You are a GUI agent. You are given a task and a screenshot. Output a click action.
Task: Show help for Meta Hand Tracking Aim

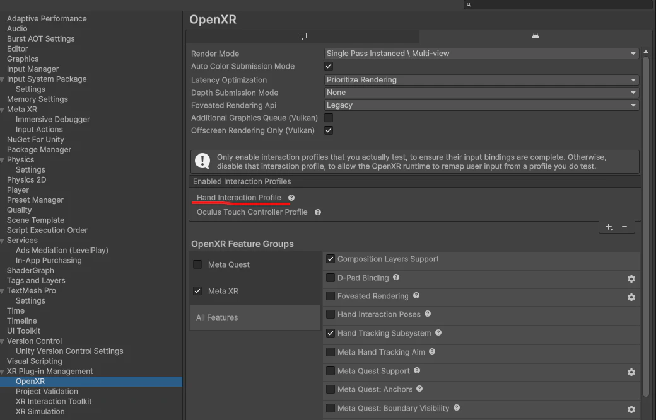pos(432,352)
